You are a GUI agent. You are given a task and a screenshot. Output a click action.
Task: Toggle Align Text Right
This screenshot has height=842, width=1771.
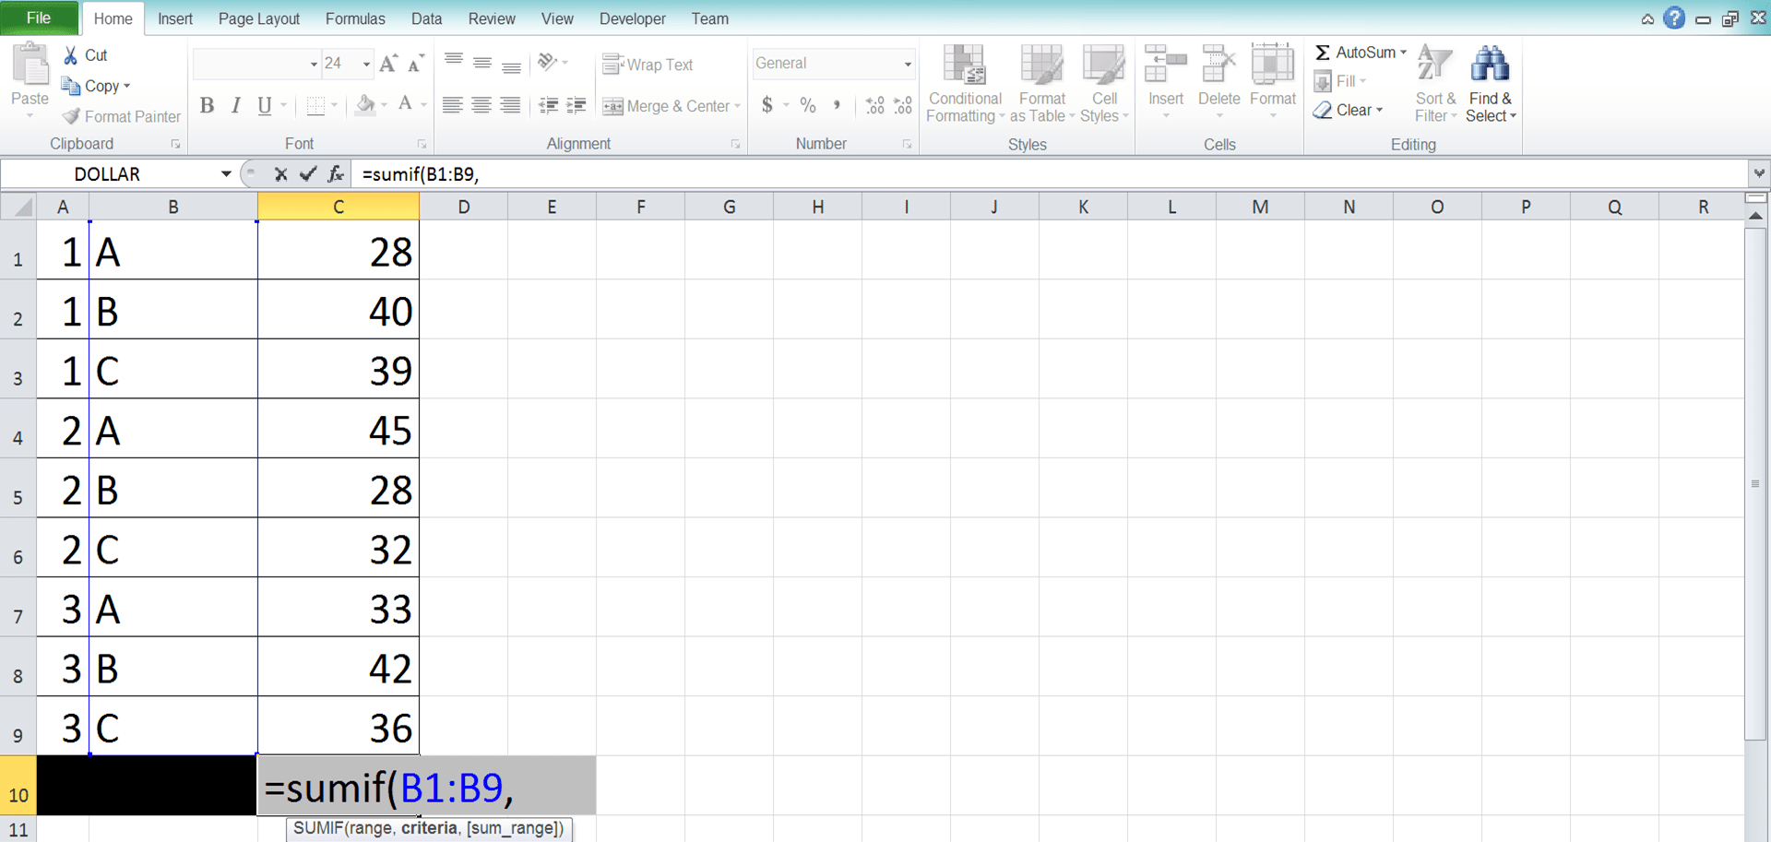[x=510, y=105]
